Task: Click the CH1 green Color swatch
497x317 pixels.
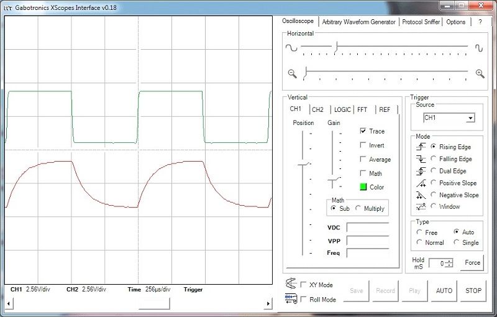Action: pyautogui.click(x=363, y=187)
